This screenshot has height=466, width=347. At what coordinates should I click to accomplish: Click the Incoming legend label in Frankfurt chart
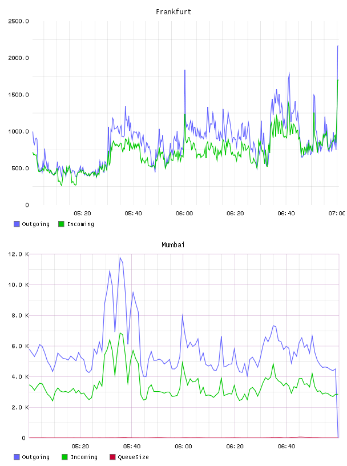tap(80, 224)
